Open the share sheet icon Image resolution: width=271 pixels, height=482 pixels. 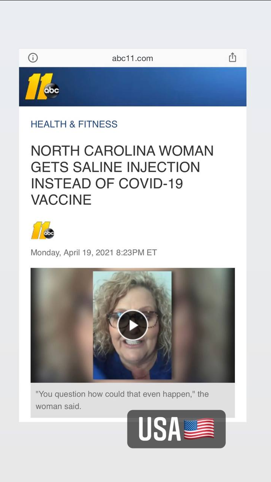coord(233,57)
